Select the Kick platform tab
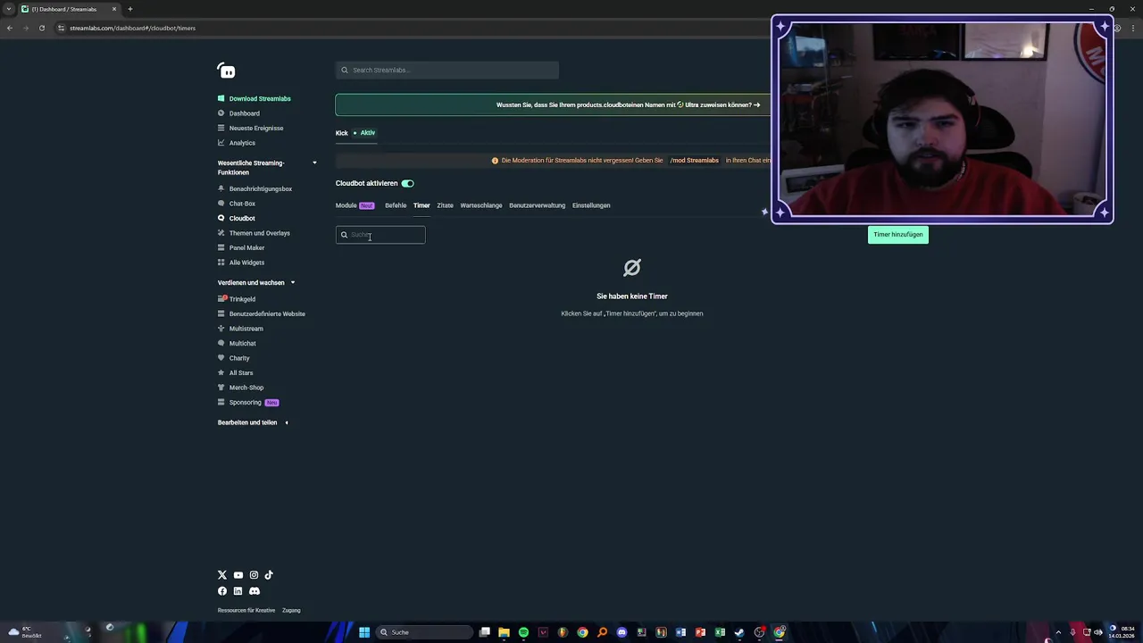1143x643 pixels. (355, 133)
